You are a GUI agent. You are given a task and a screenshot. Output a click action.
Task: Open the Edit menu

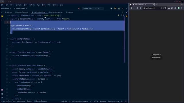(x=7, y=5)
